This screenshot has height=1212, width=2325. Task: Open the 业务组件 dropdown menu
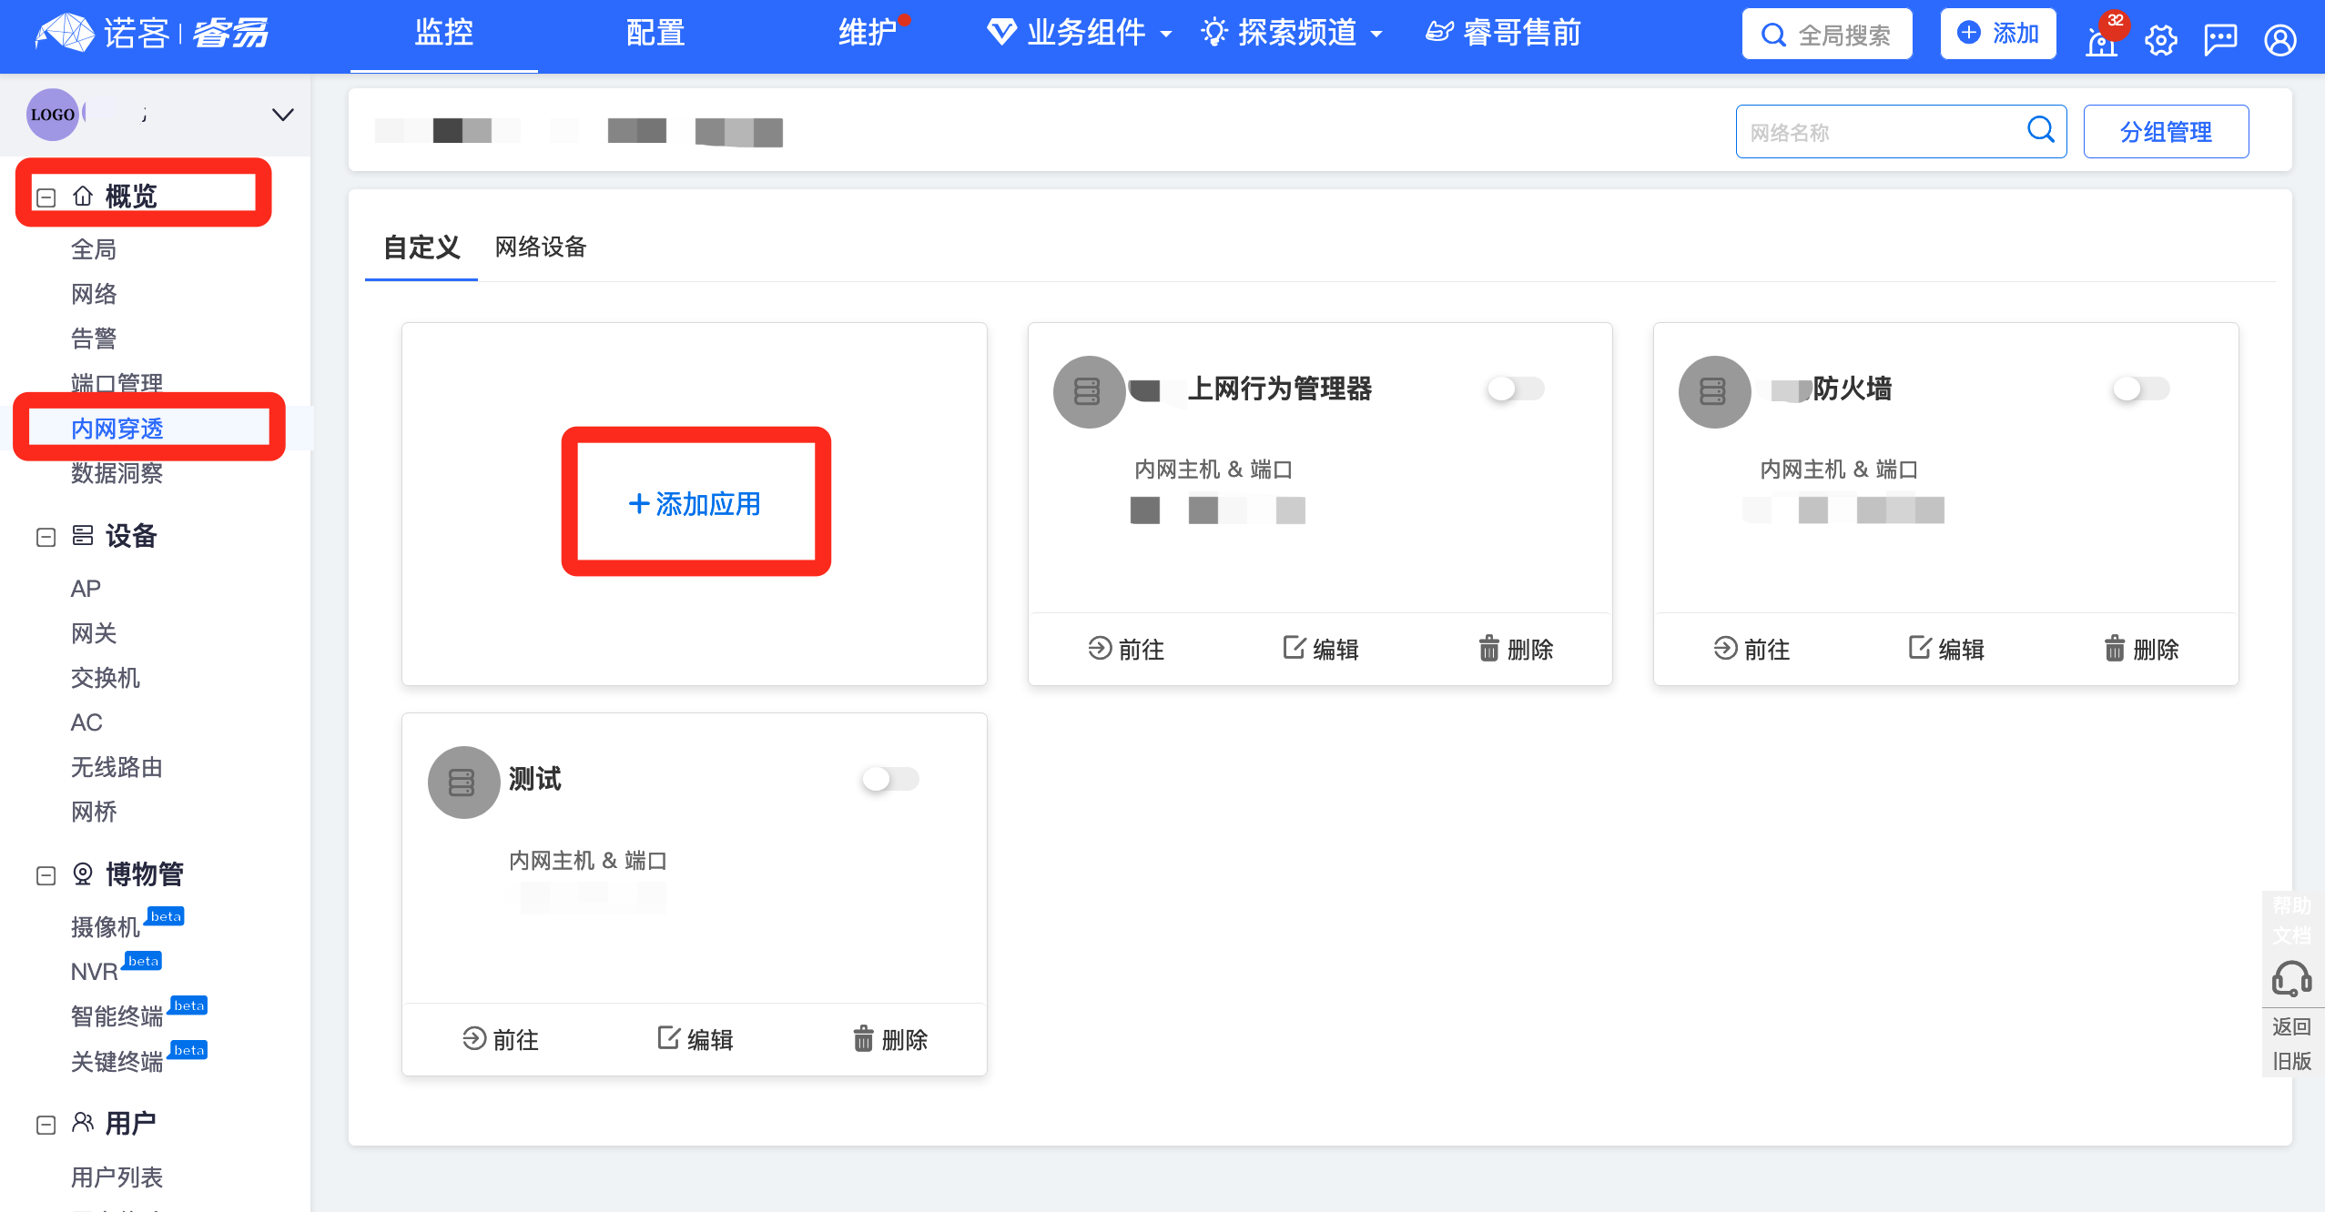tap(1080, 33)
